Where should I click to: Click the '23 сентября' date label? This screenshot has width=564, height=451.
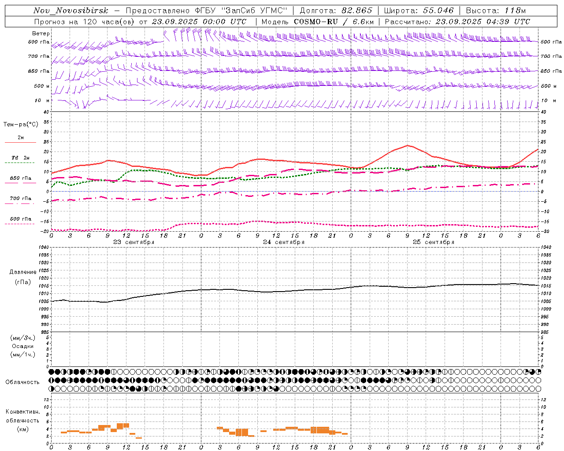[x=134, y=242]
